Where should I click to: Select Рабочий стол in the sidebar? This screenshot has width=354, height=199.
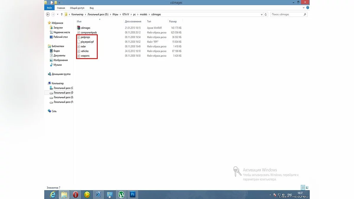coord(60,37)
